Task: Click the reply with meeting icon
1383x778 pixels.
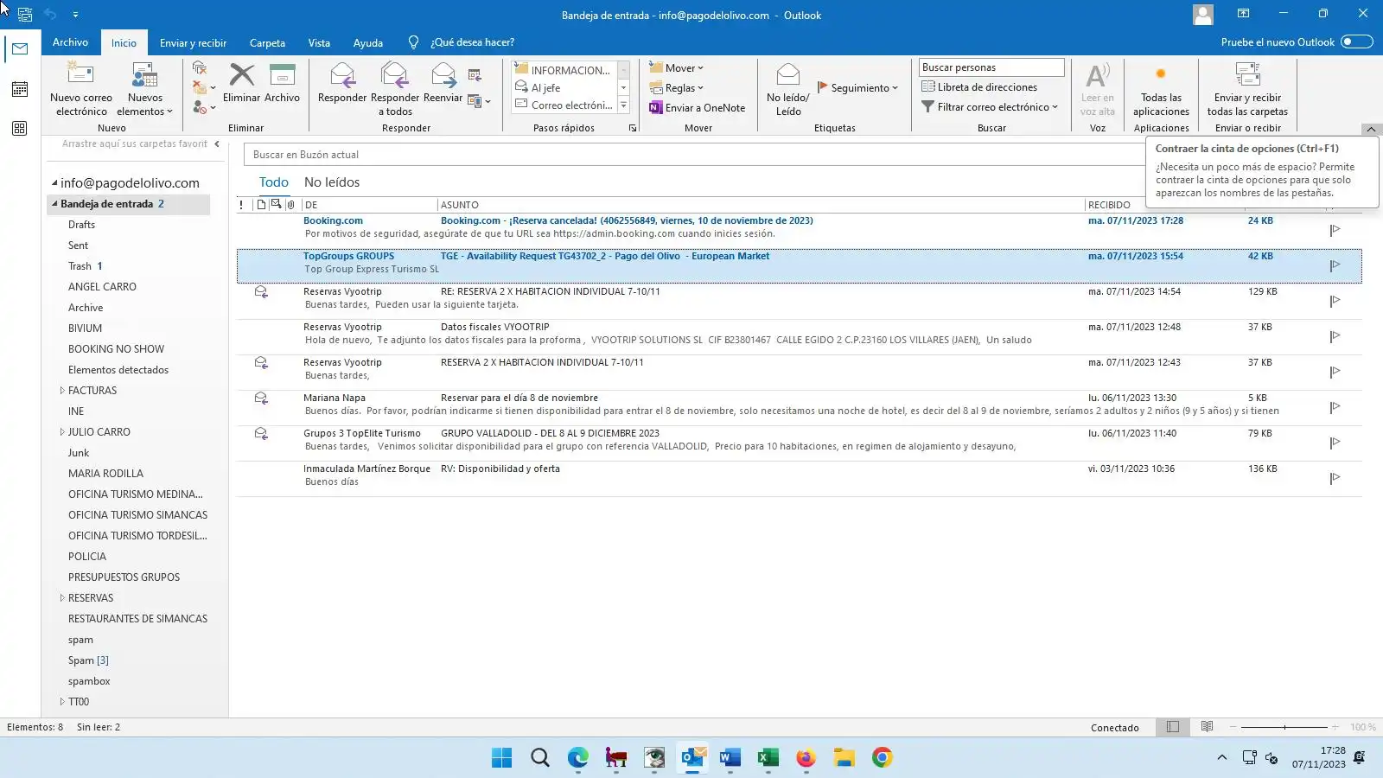Action: (x=475, y=75)
